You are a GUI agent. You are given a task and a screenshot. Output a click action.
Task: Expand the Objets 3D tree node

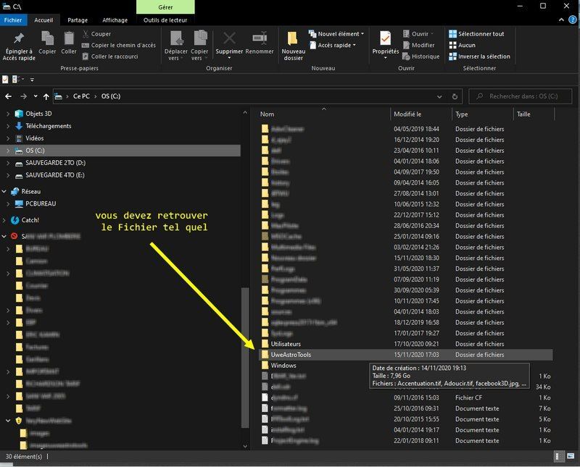[x=8, y=114]
